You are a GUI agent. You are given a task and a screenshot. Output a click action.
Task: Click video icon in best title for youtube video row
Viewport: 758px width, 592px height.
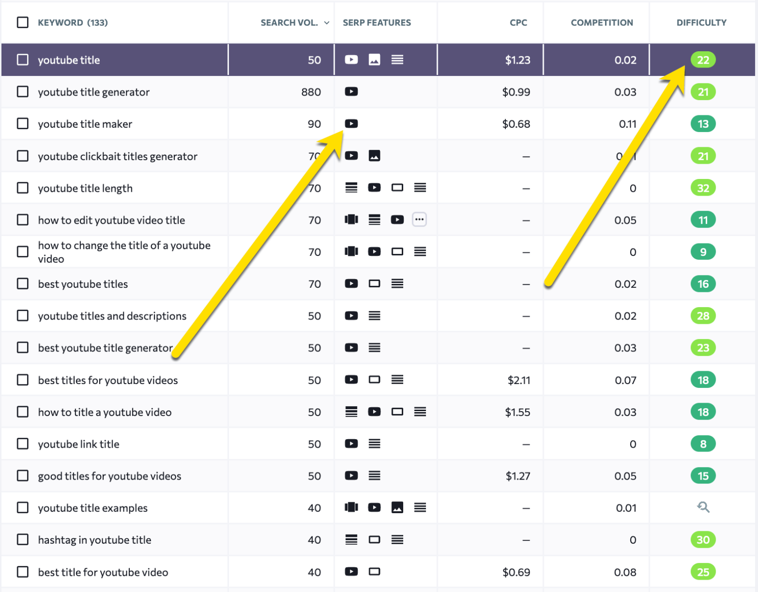(351, 572)
